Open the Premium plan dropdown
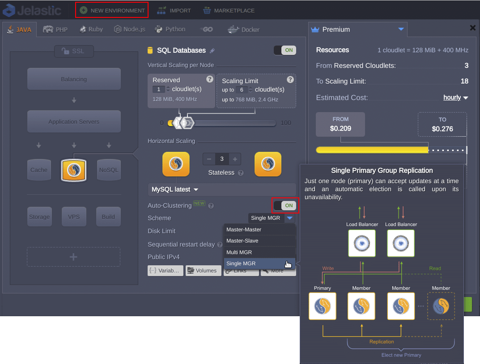 [401, 29]
